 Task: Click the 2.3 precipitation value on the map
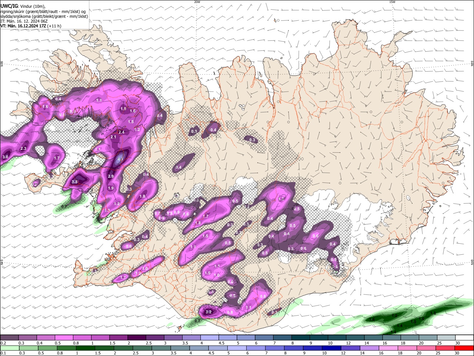[x=23, y=148]
